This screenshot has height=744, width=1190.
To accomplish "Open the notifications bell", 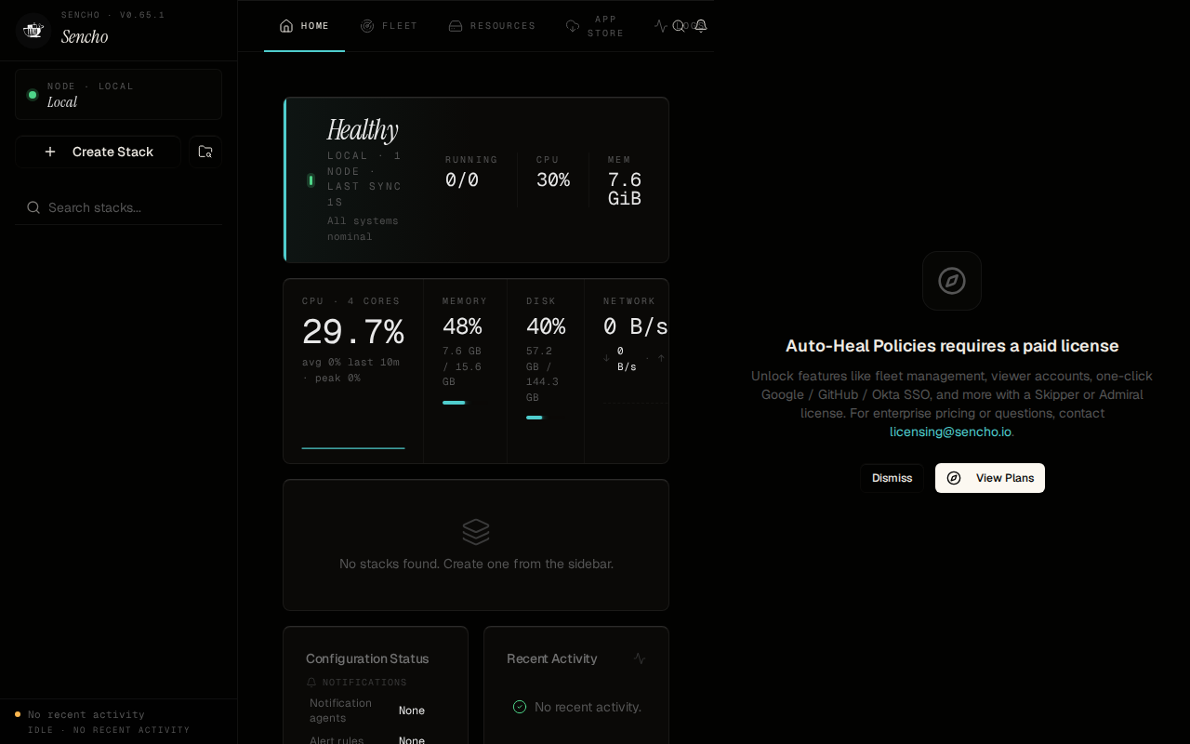I will click(701, 26).
